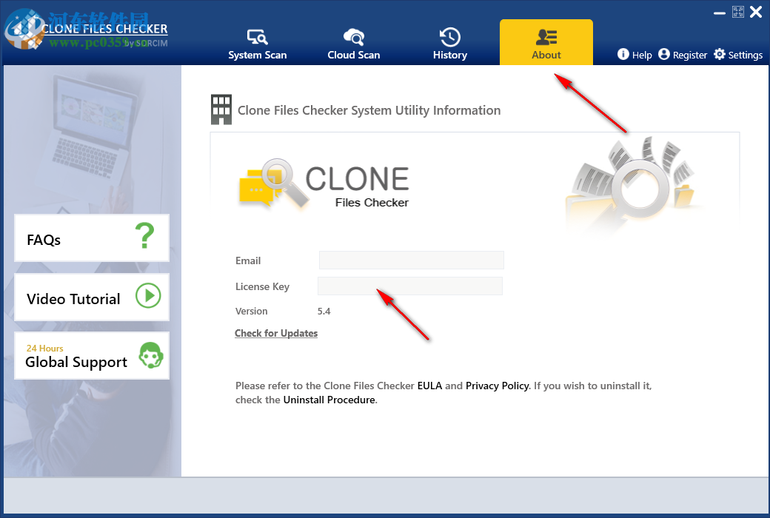Open the Uninstall Procedure

[x=328, y=400]
